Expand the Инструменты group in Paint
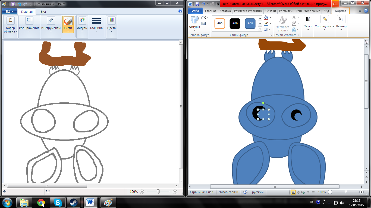 point(51,27)
